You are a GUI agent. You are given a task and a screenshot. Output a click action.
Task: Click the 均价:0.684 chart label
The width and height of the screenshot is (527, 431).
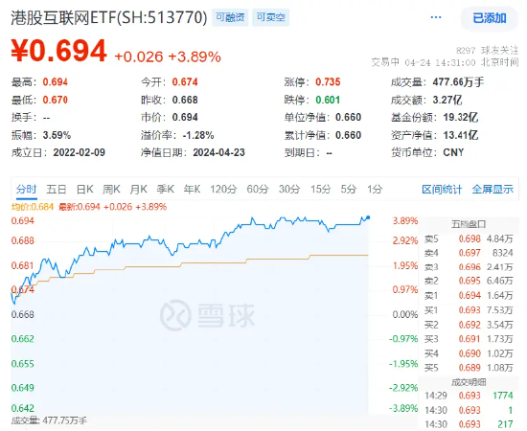[x=33, y=207]
